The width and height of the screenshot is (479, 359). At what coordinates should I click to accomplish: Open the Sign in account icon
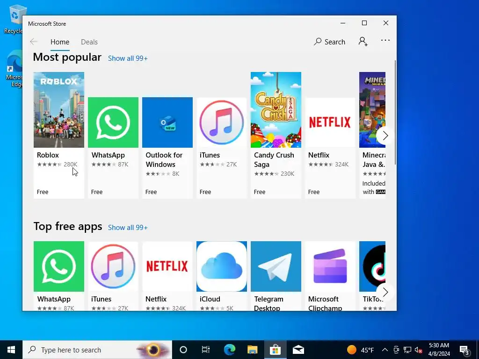[x=363, y=42]
